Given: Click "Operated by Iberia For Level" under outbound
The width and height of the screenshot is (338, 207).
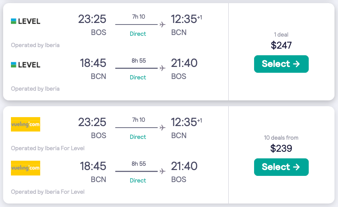Looking at the screenshot, I should pos(48,148).
